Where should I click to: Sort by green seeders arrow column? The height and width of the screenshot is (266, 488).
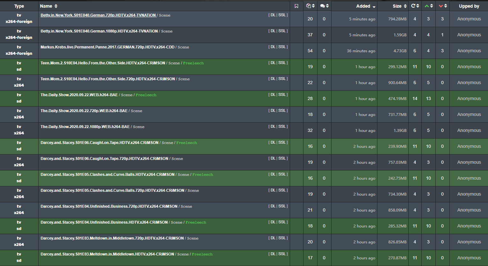click(428, 6)
